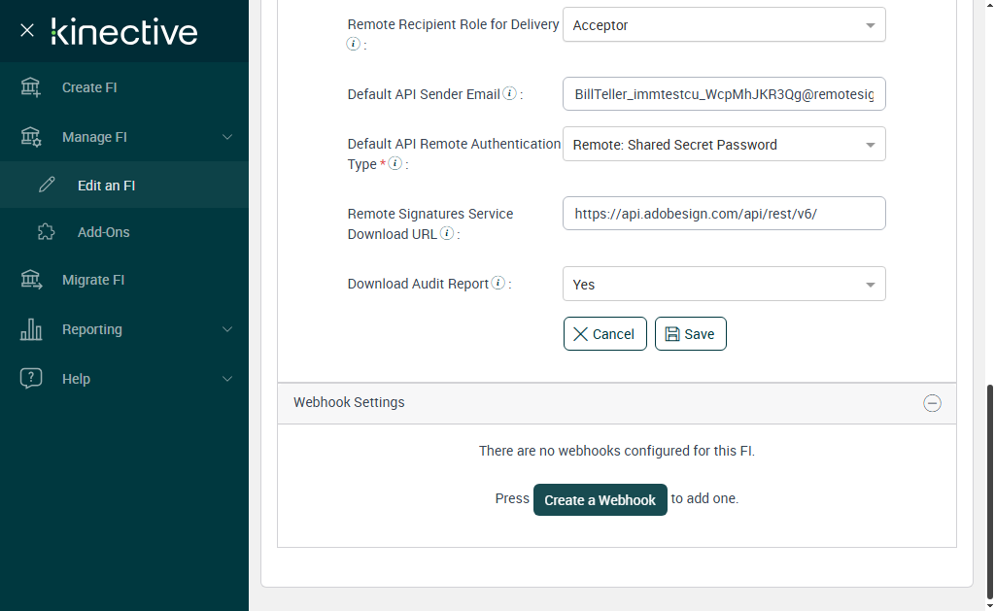
Task: Click info icon beside Download Audit Report
Action: 498,284
